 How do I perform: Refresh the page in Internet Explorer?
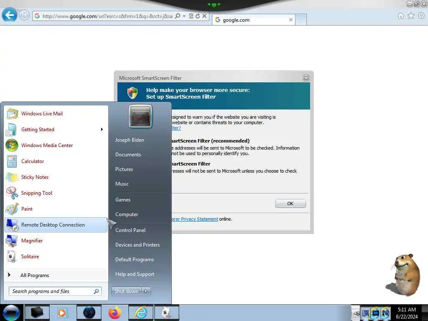(x=198, y=16)
